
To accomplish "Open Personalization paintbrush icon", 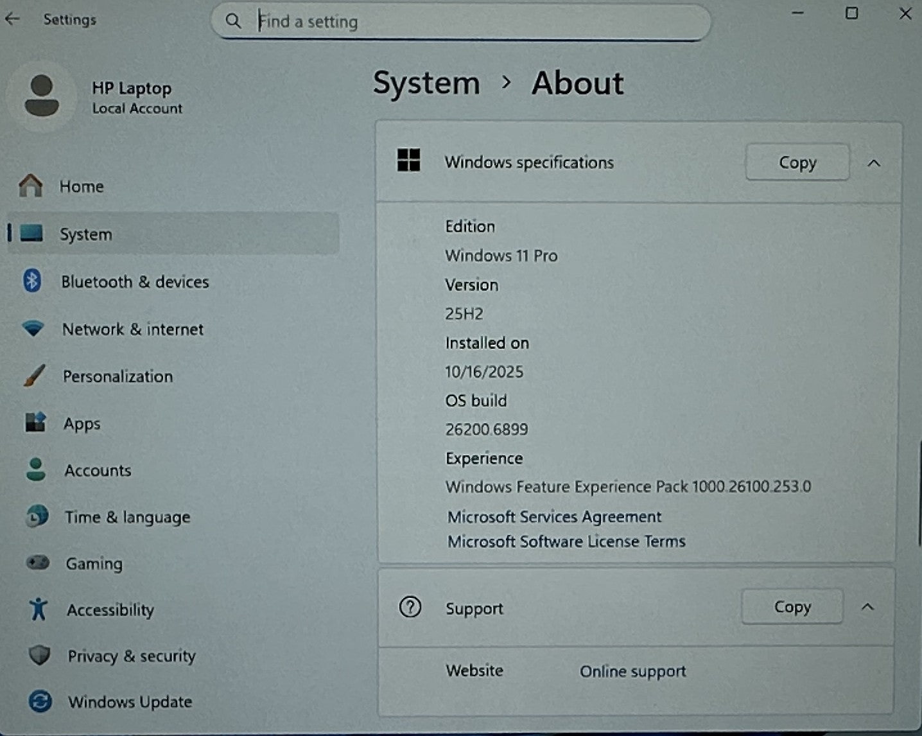I will coord(34,376).
